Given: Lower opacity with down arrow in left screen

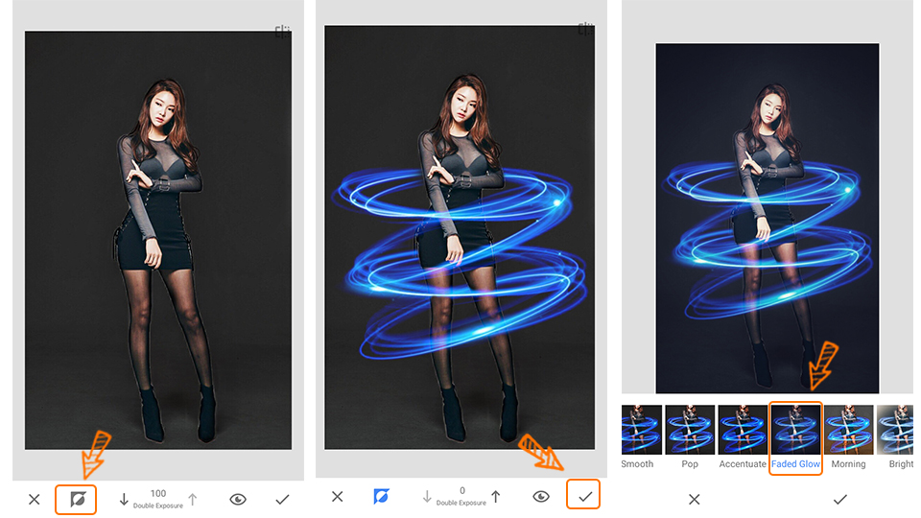Looking at the screenshot, I should pyautogui.click(x=124, y=499).
